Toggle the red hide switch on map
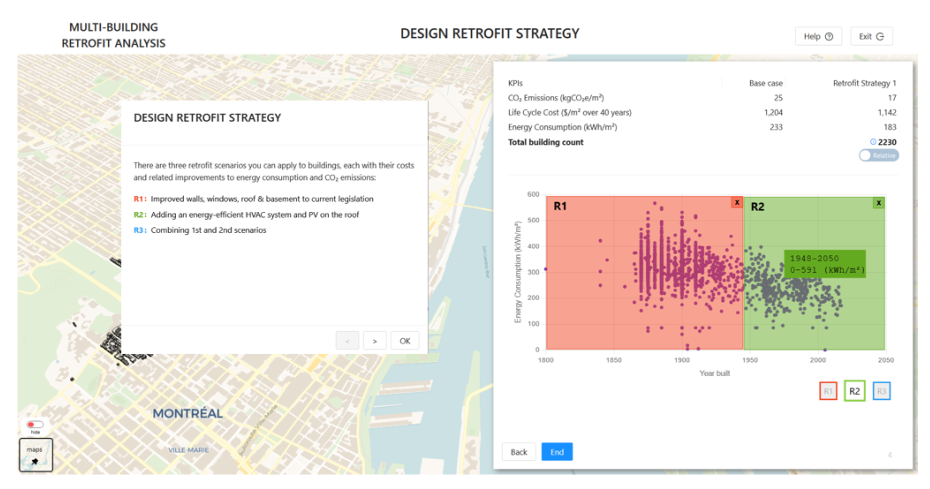The image size is (930, 489). coord(35,425)
